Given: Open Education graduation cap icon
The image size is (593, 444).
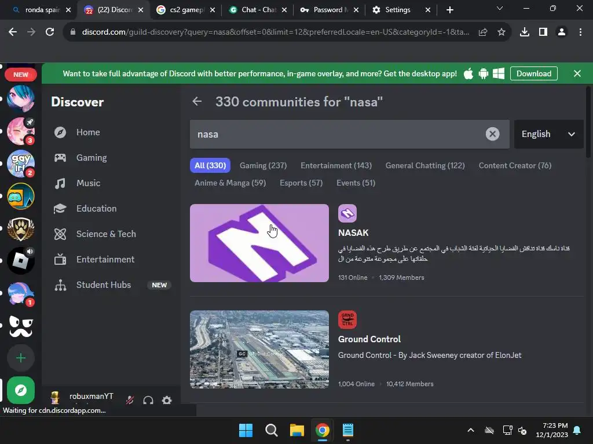Looking at the screenshot, I should [x=60, y=209].
